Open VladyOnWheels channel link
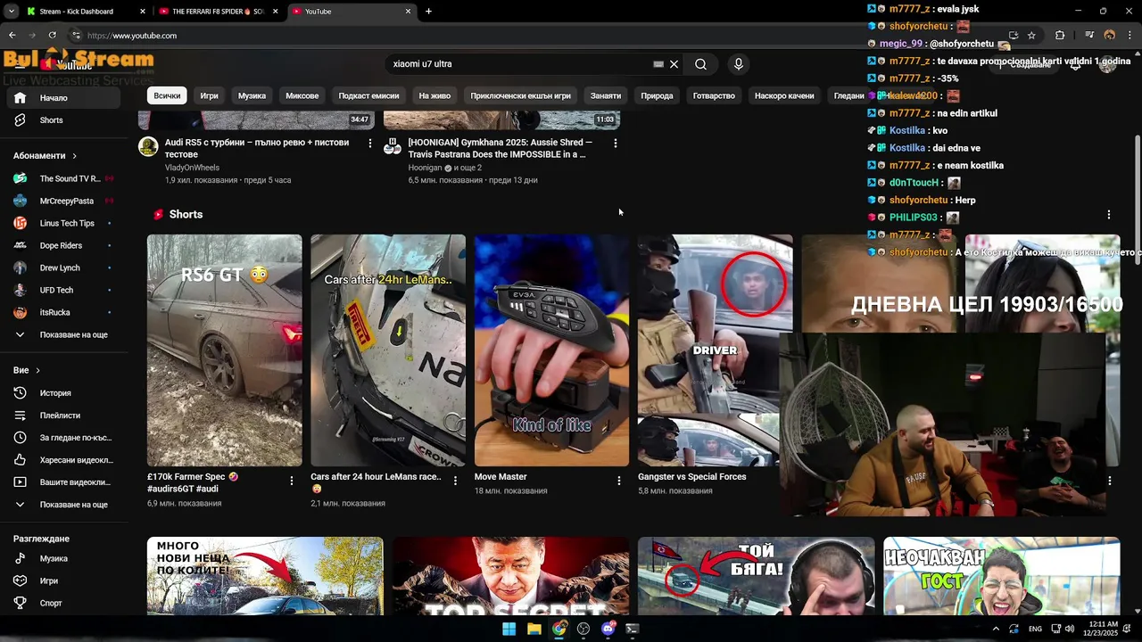 (x=192, y=168)
